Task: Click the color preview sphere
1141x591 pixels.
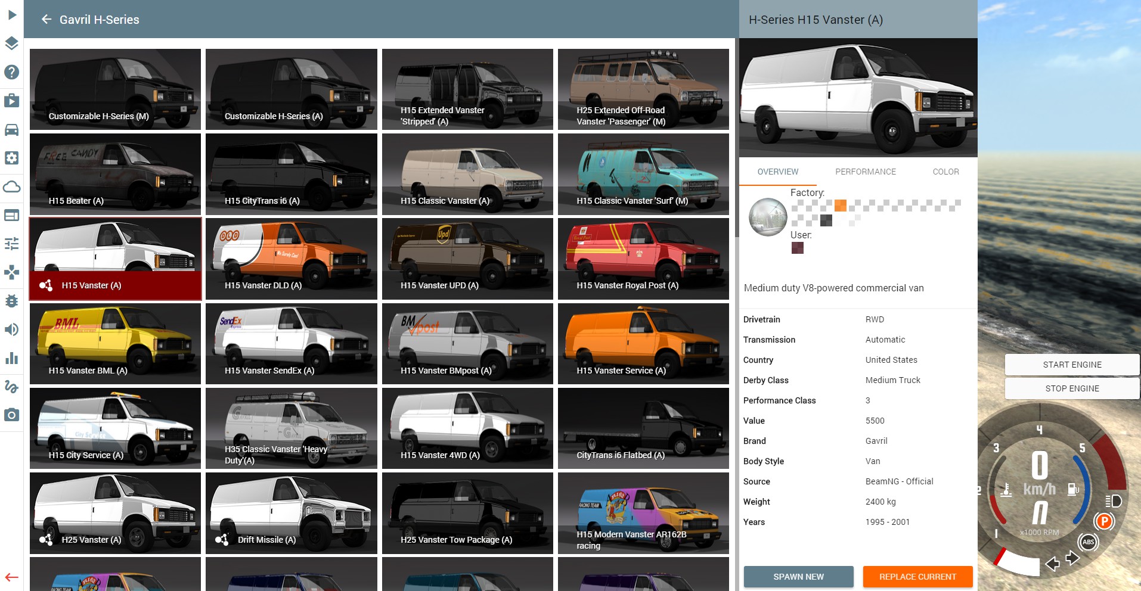Action: 768,217
